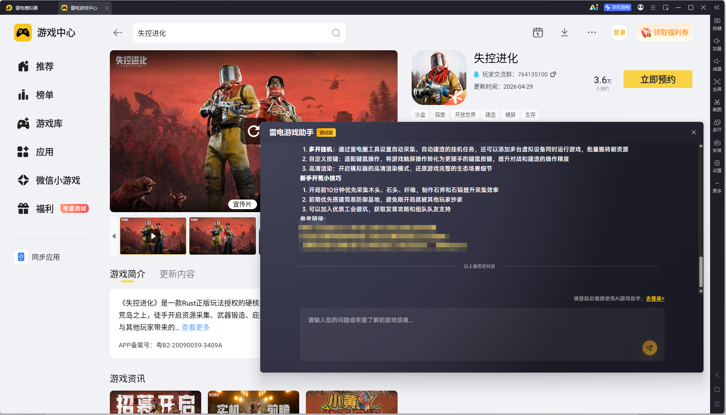Open 按键 keyboard mapping tool

[717, 24]
